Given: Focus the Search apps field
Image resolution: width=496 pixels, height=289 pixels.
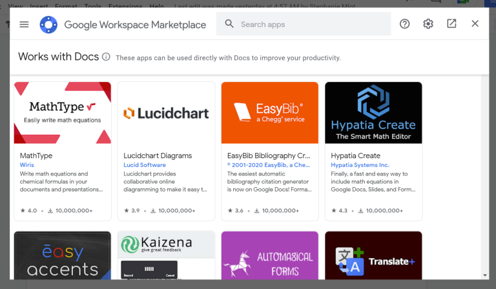Looking at the screenshot, I should tap(304, 24).
